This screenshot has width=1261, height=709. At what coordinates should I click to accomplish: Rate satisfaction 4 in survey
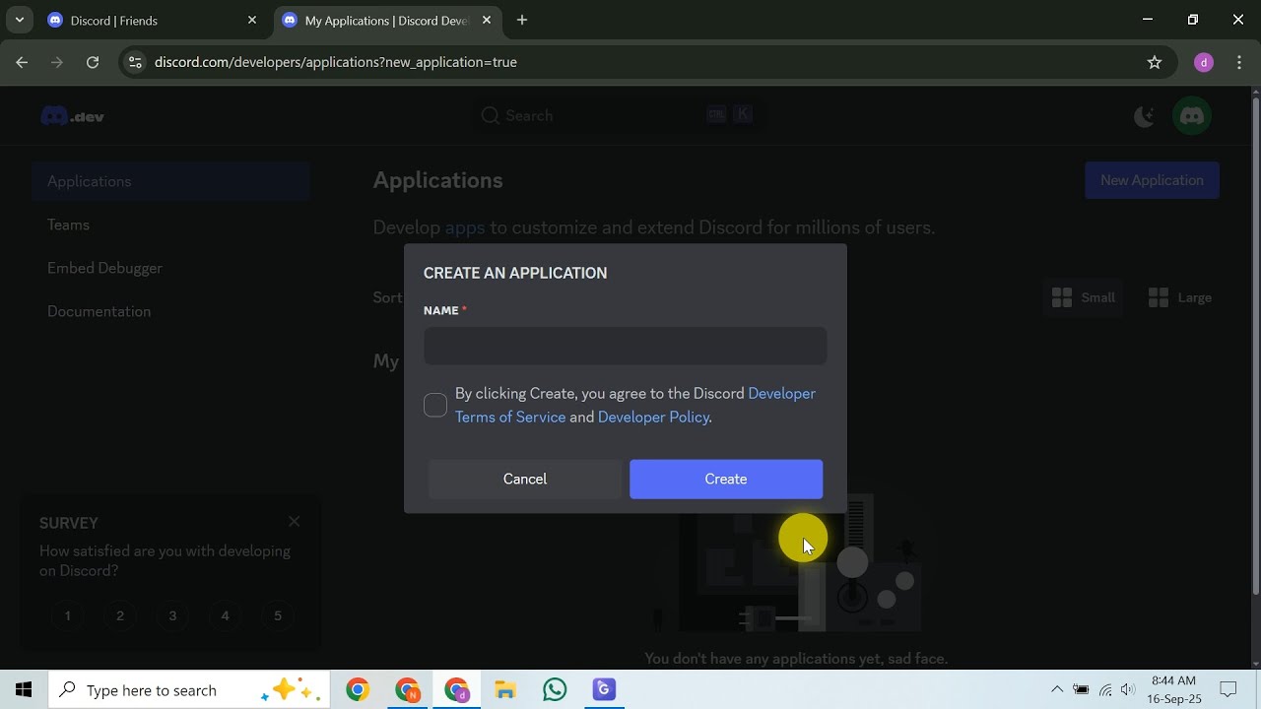click(225, 615)
